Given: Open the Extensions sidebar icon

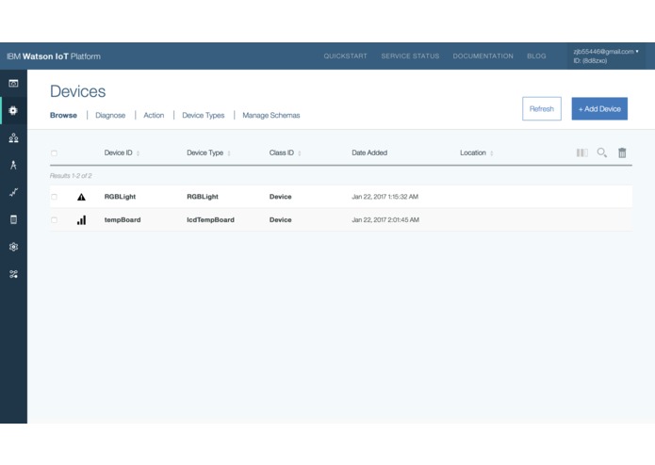Looking at the screenshot, I should (x=13, y=274).
